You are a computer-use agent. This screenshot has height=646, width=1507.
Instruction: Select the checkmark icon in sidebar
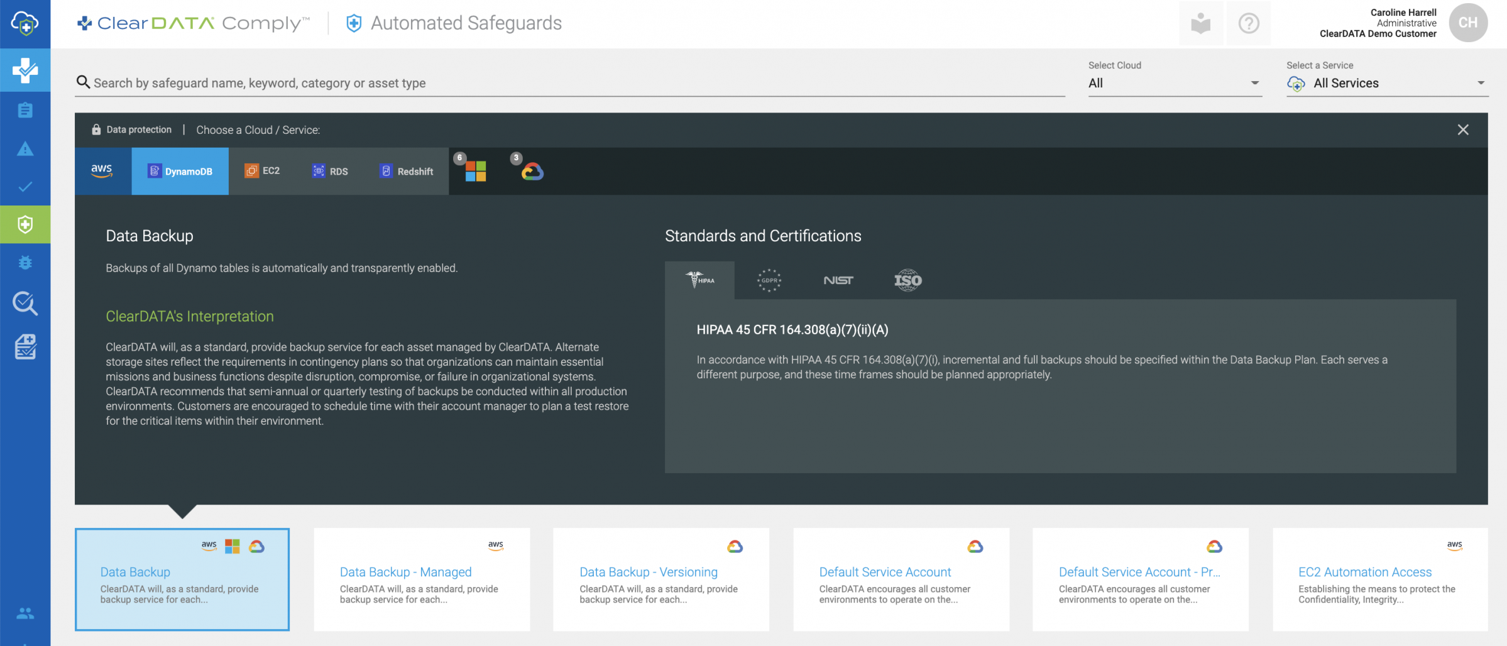[25, 187]
